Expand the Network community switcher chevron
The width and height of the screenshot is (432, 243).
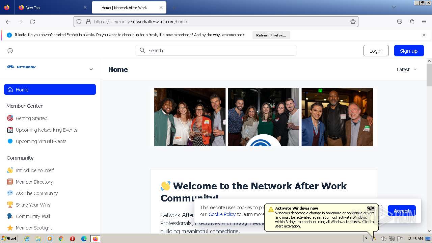coord(91,69)
